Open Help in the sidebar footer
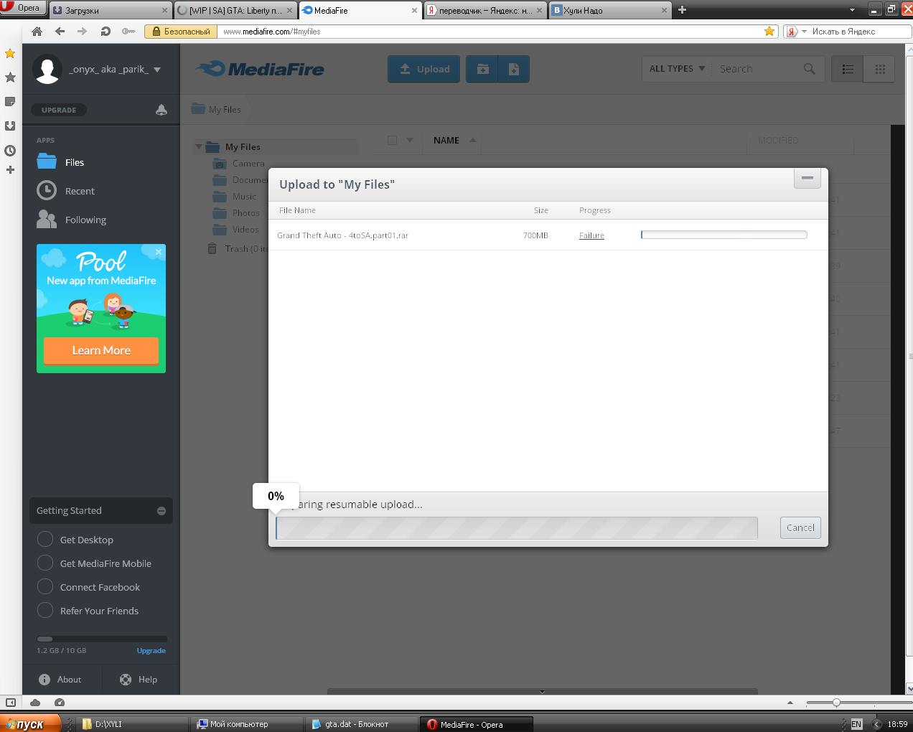The width and height of the screenshot is (913, 732). 139,680
